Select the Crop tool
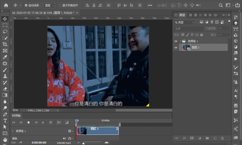This screenshot has height=145, width=242. 5,44
